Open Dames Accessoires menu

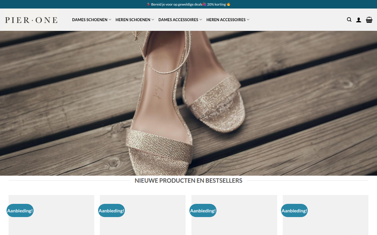pos(180,20)
